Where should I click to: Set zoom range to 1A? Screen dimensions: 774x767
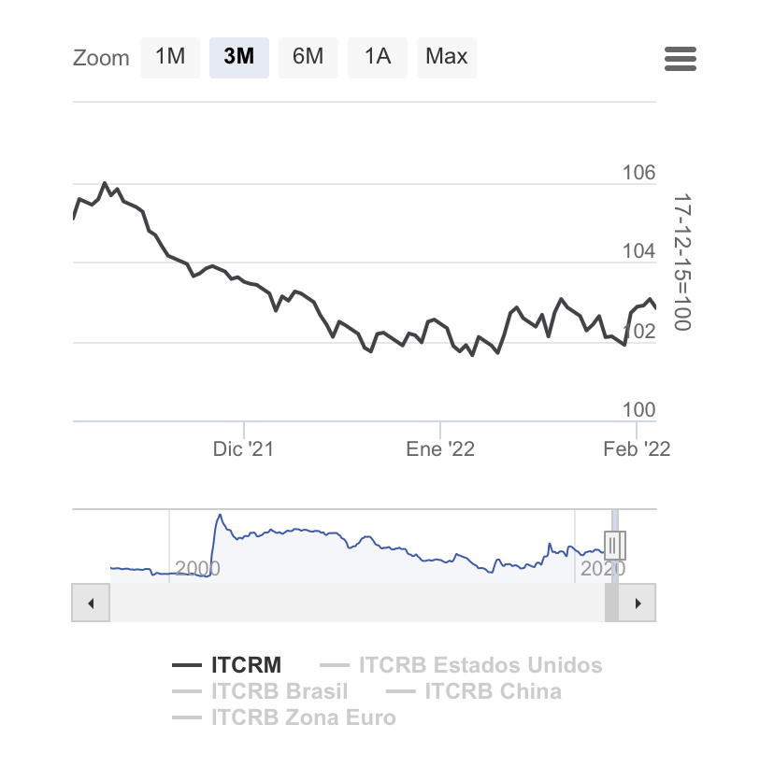pos(378,57)
